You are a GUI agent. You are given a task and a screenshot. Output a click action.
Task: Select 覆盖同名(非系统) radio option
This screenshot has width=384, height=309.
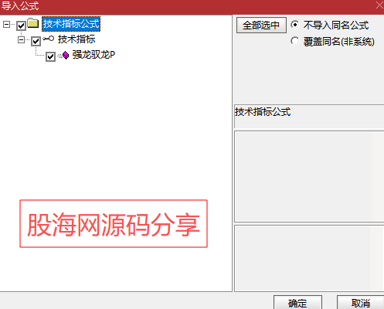295,41
